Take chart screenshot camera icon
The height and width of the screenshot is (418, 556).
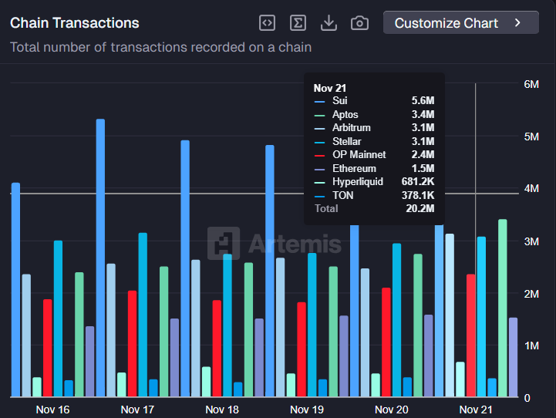click(x=359, y=23)
